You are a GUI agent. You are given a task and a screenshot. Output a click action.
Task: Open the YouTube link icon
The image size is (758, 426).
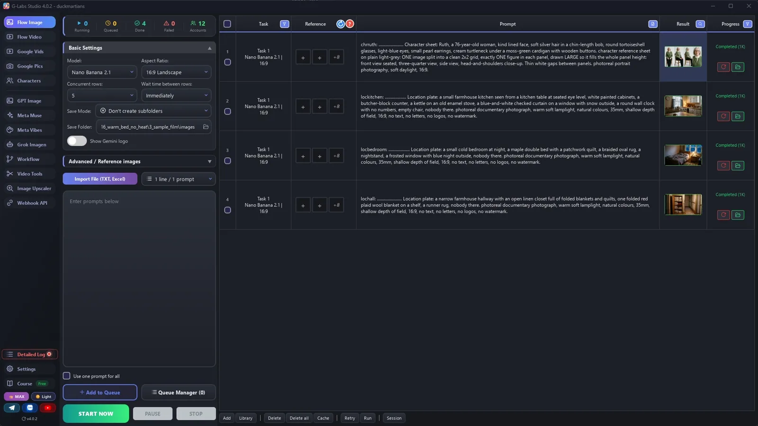click(x=47, y=408)
